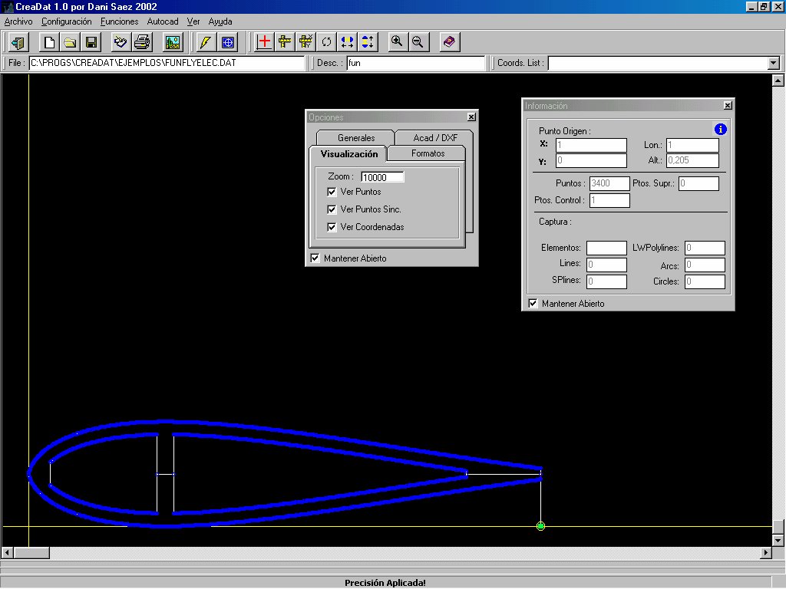Close the Información panel
The width and height of the screenshot is (786, 589).
point(728,105)
